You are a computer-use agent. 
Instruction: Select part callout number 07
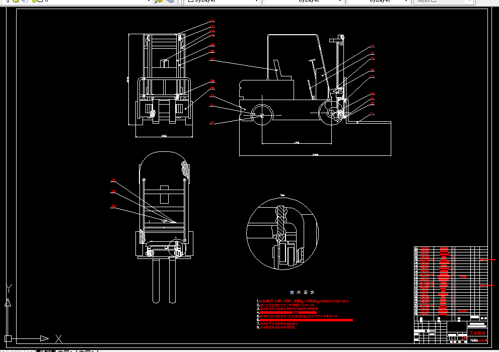tap(212, 59)
